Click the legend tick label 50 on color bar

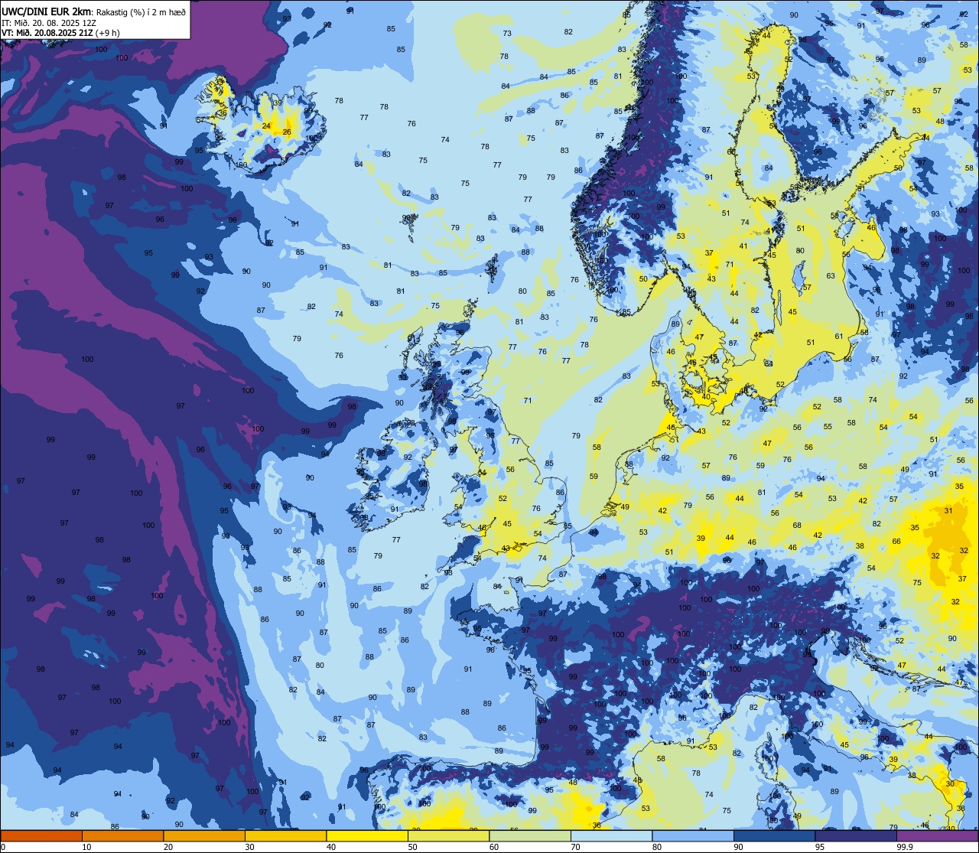[412, 847]
